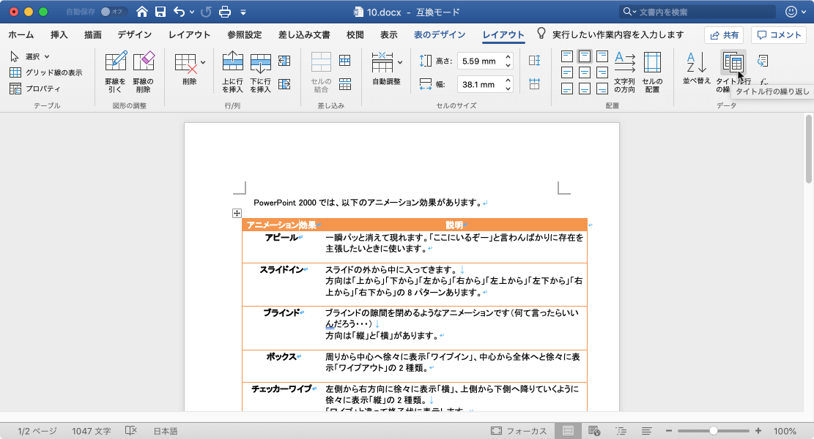Expand the 自動調整 autofit dropdown
This screenshot has height=439, width=814.
point(400,63)
